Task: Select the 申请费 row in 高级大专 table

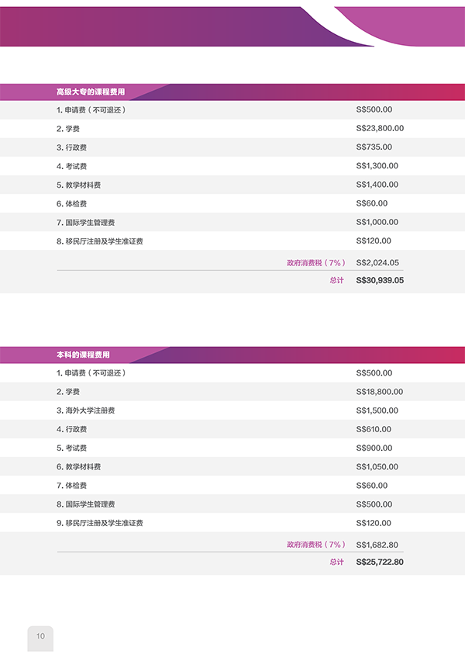Action: pyautogui.click(x=232, y=110)
